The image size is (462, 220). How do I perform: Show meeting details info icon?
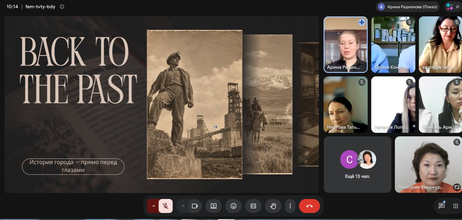click(62, 7)
